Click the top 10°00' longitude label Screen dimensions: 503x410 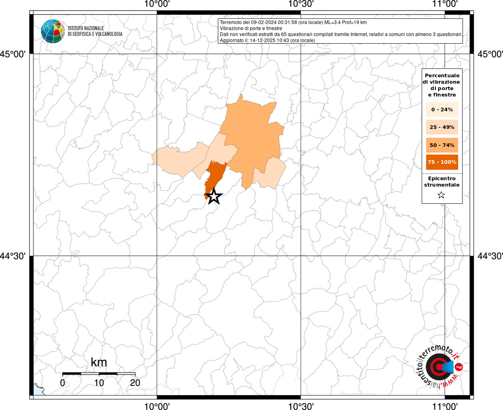(157, 4)
